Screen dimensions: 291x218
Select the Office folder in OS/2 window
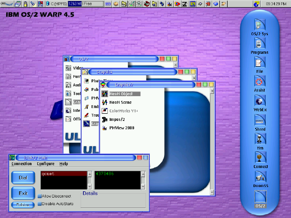coord(73,119)
